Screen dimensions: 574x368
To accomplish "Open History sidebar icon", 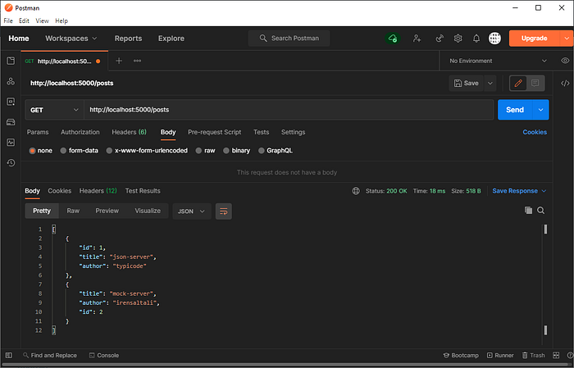I will [11, 163].
